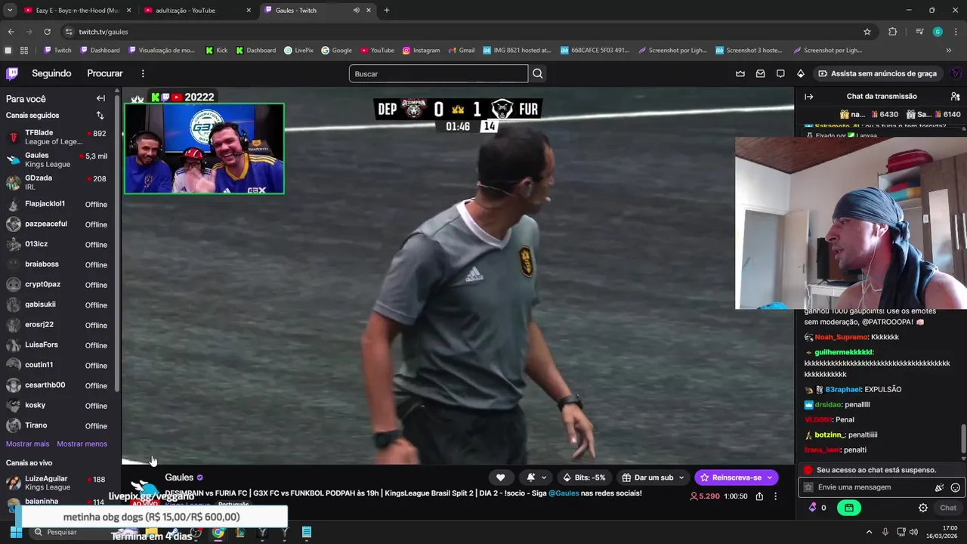Screen dimensions: 967x544
Task: Open stream options three-dot menu
Action: 775,496
